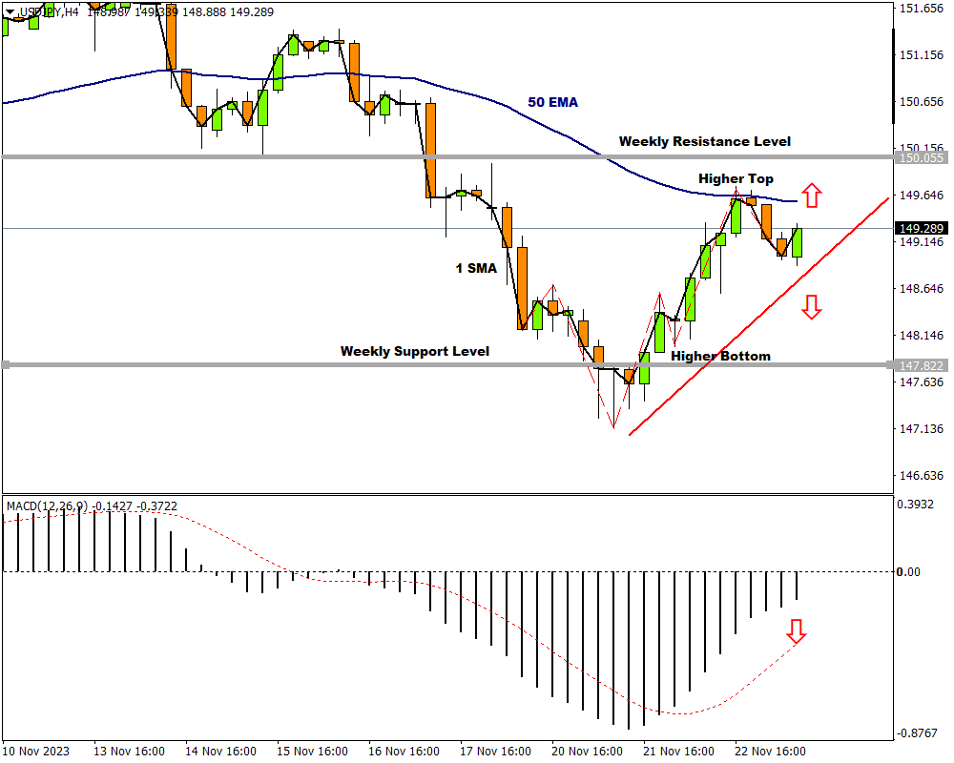Click the red down arrow in MACD panel

tap(796, 630)
